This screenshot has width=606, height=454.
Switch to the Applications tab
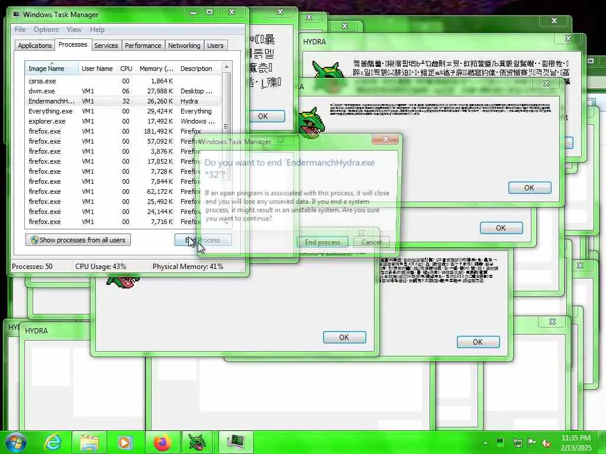tap(34, 46)
